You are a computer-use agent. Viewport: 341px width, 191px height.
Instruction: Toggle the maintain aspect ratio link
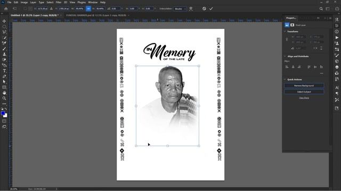88,8
